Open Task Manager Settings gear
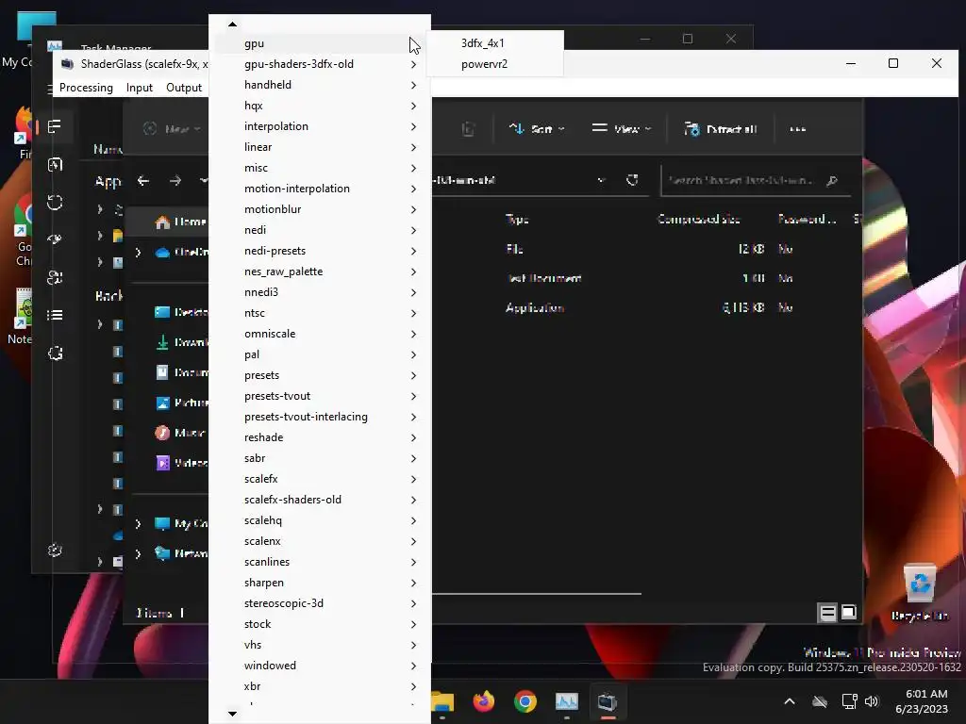 55,550
